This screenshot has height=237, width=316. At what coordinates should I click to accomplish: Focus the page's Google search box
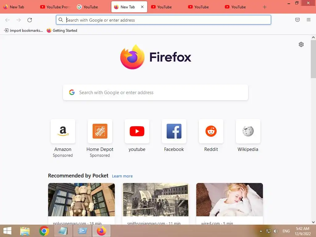pyautogui.click(x=156, y=92)
